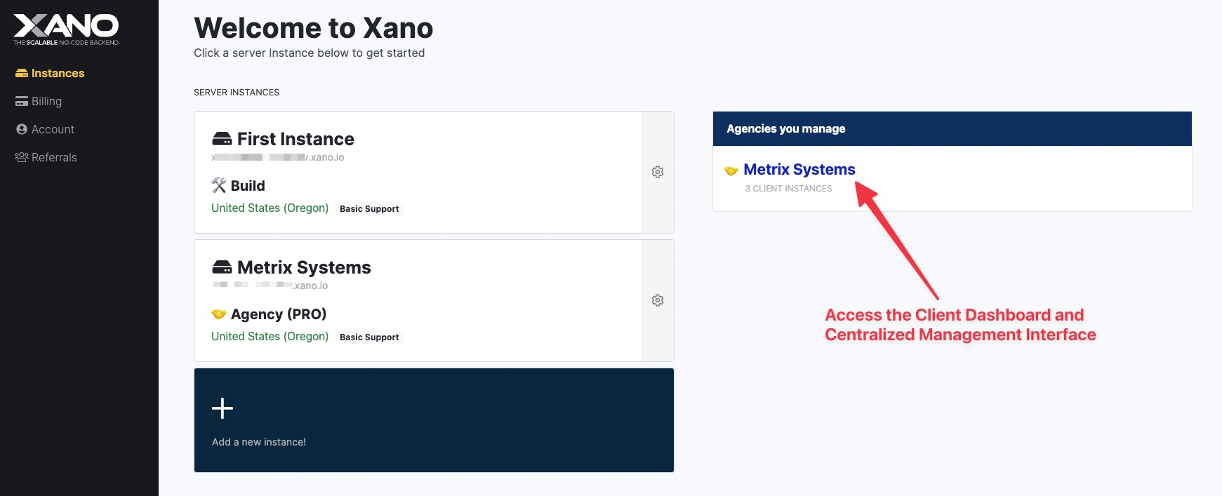Click the Account user icon

click(22, 129)
